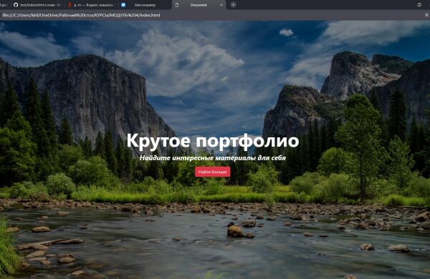Click the Document tab's page icon
This screenshot has height=279, width=430.
[177, 5]
